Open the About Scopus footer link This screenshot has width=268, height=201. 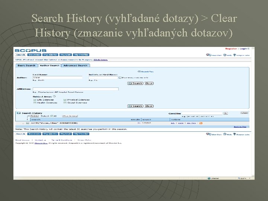pyautogui.click(x=22, y=140)
